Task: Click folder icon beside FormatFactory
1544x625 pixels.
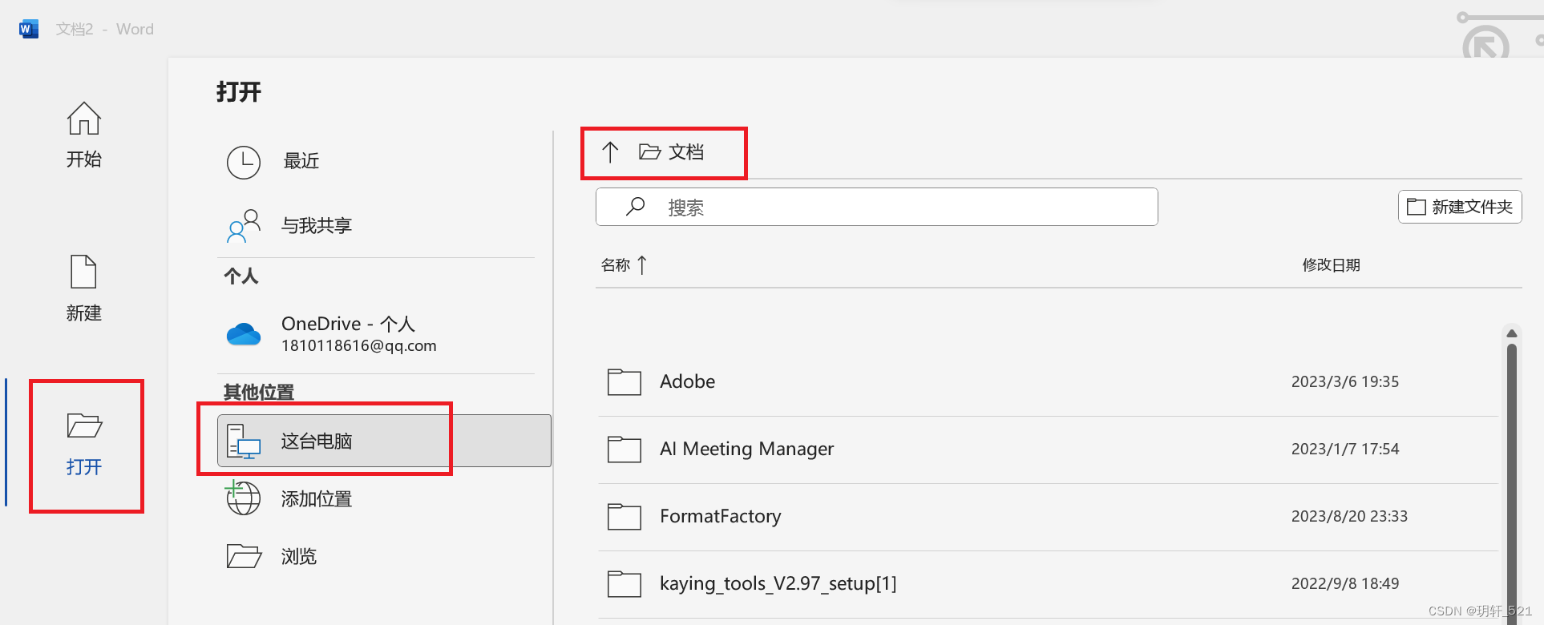Action: (624, 517)
